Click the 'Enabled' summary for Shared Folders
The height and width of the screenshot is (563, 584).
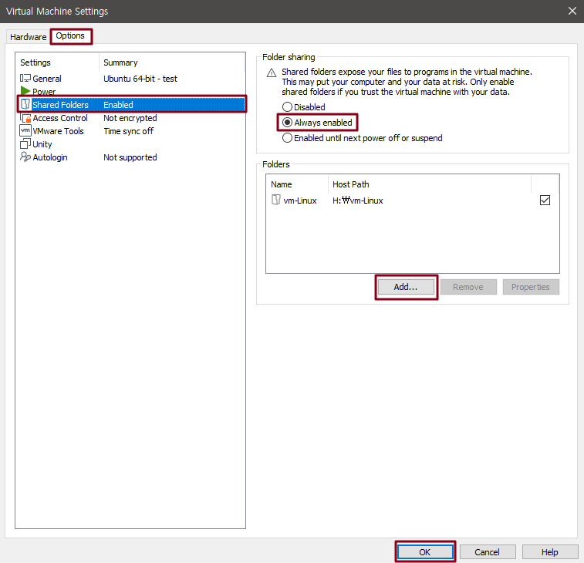pos(118,105)
